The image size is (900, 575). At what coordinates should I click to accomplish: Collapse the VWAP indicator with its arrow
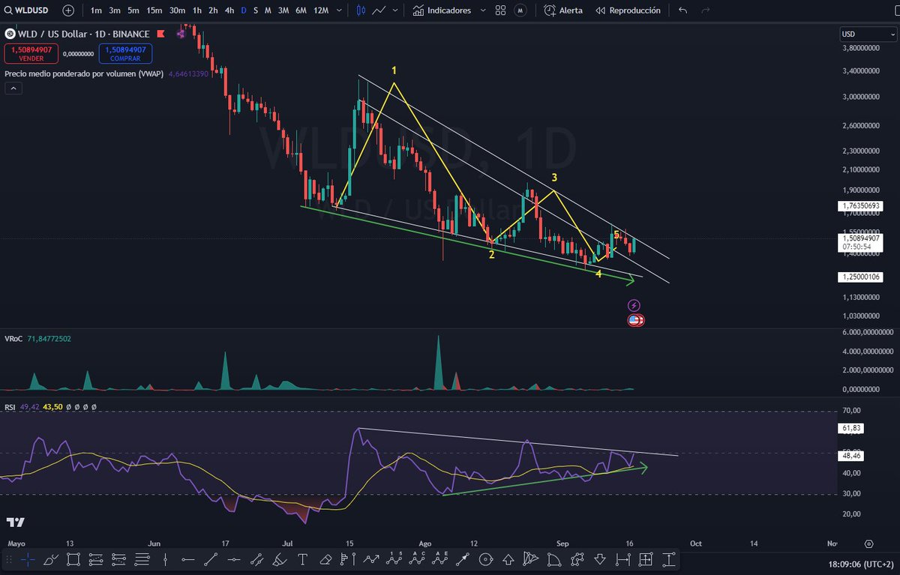[x=13, y=88]
